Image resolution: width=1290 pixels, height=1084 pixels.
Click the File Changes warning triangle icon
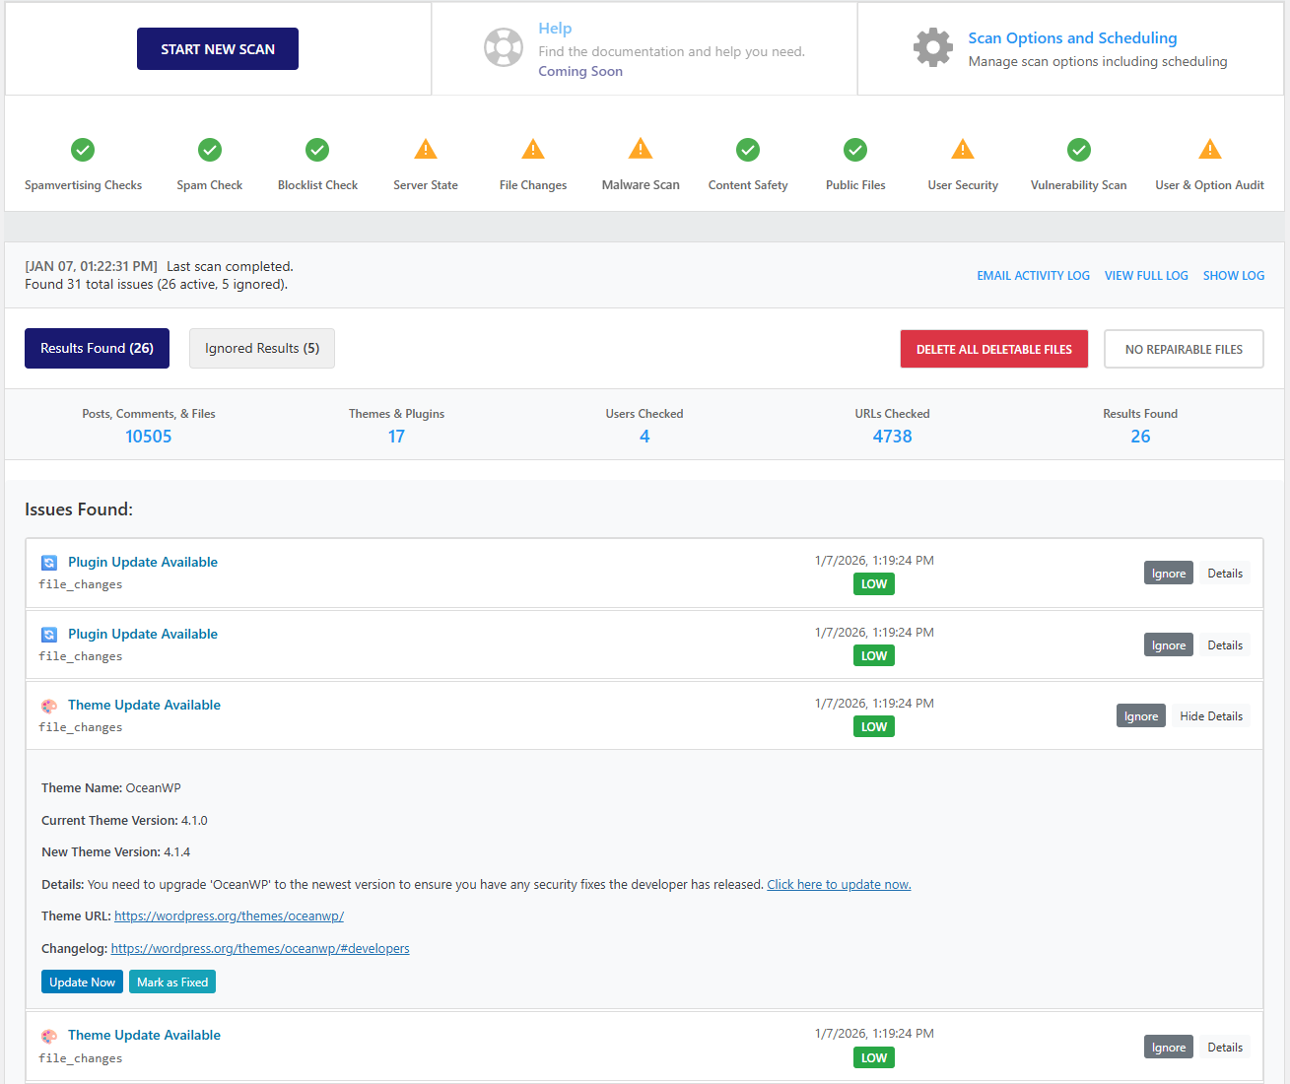533,150
